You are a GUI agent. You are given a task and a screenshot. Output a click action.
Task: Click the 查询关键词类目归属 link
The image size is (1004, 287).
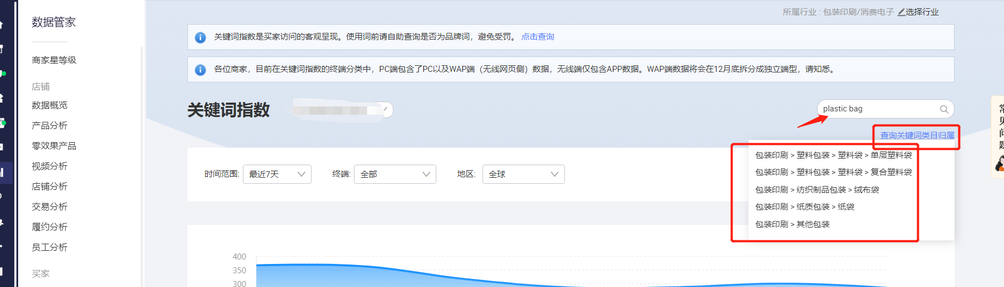click(917, 136)
